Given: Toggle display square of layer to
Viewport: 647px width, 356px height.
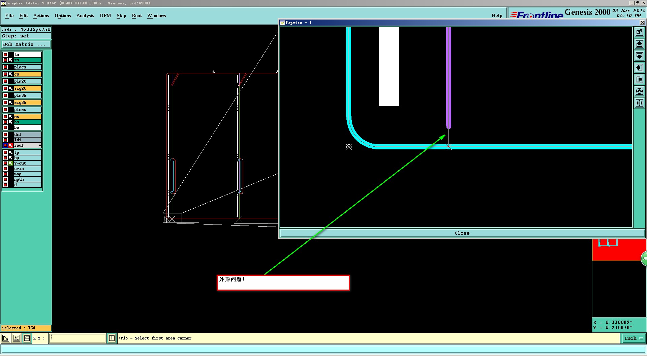Looking at the screenshot, I should pos(5,55).
